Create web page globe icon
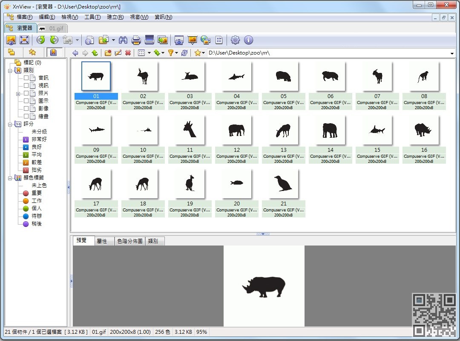 point(205,40)
